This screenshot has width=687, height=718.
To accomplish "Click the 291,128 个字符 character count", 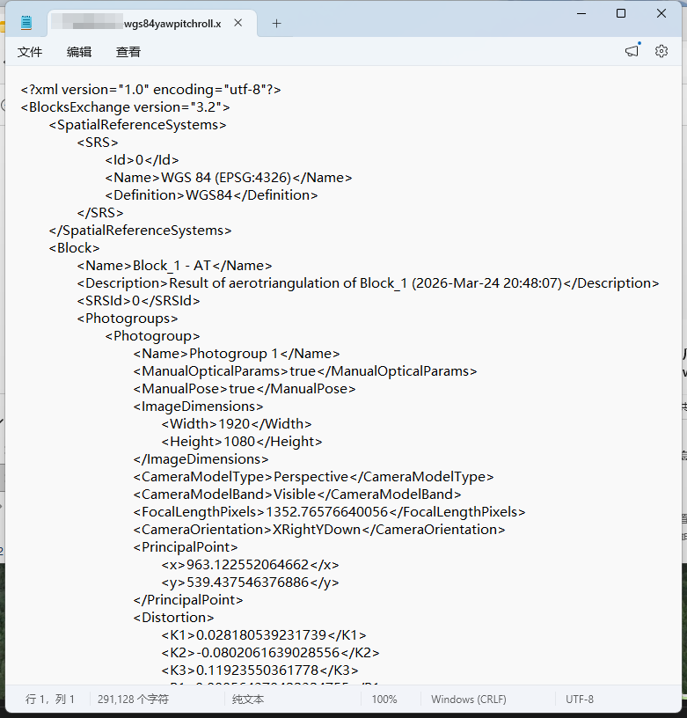I will (133, 700).
